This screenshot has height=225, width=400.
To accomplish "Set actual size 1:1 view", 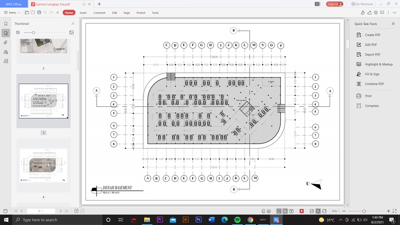I will [x=312, y=211].
